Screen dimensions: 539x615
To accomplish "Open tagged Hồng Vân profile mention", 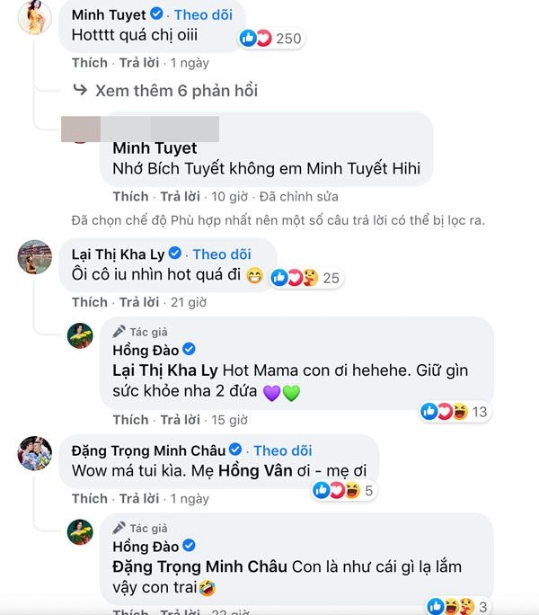I will click(x=255, y=470).
